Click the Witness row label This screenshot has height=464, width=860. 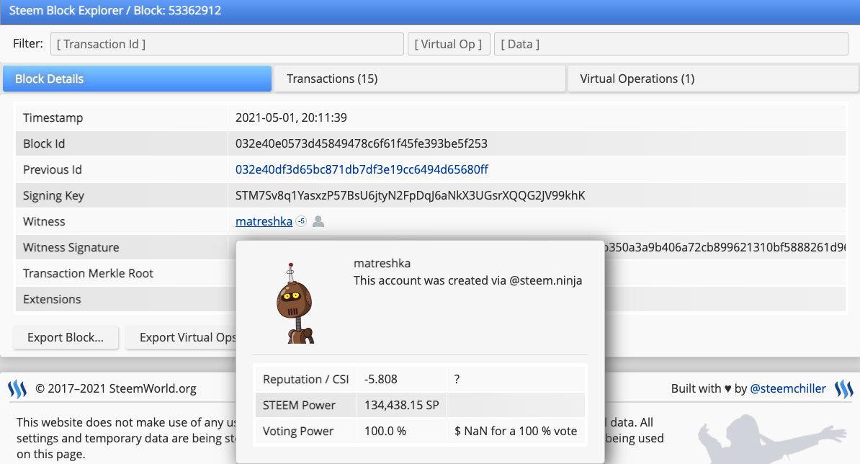pos(44,222)
